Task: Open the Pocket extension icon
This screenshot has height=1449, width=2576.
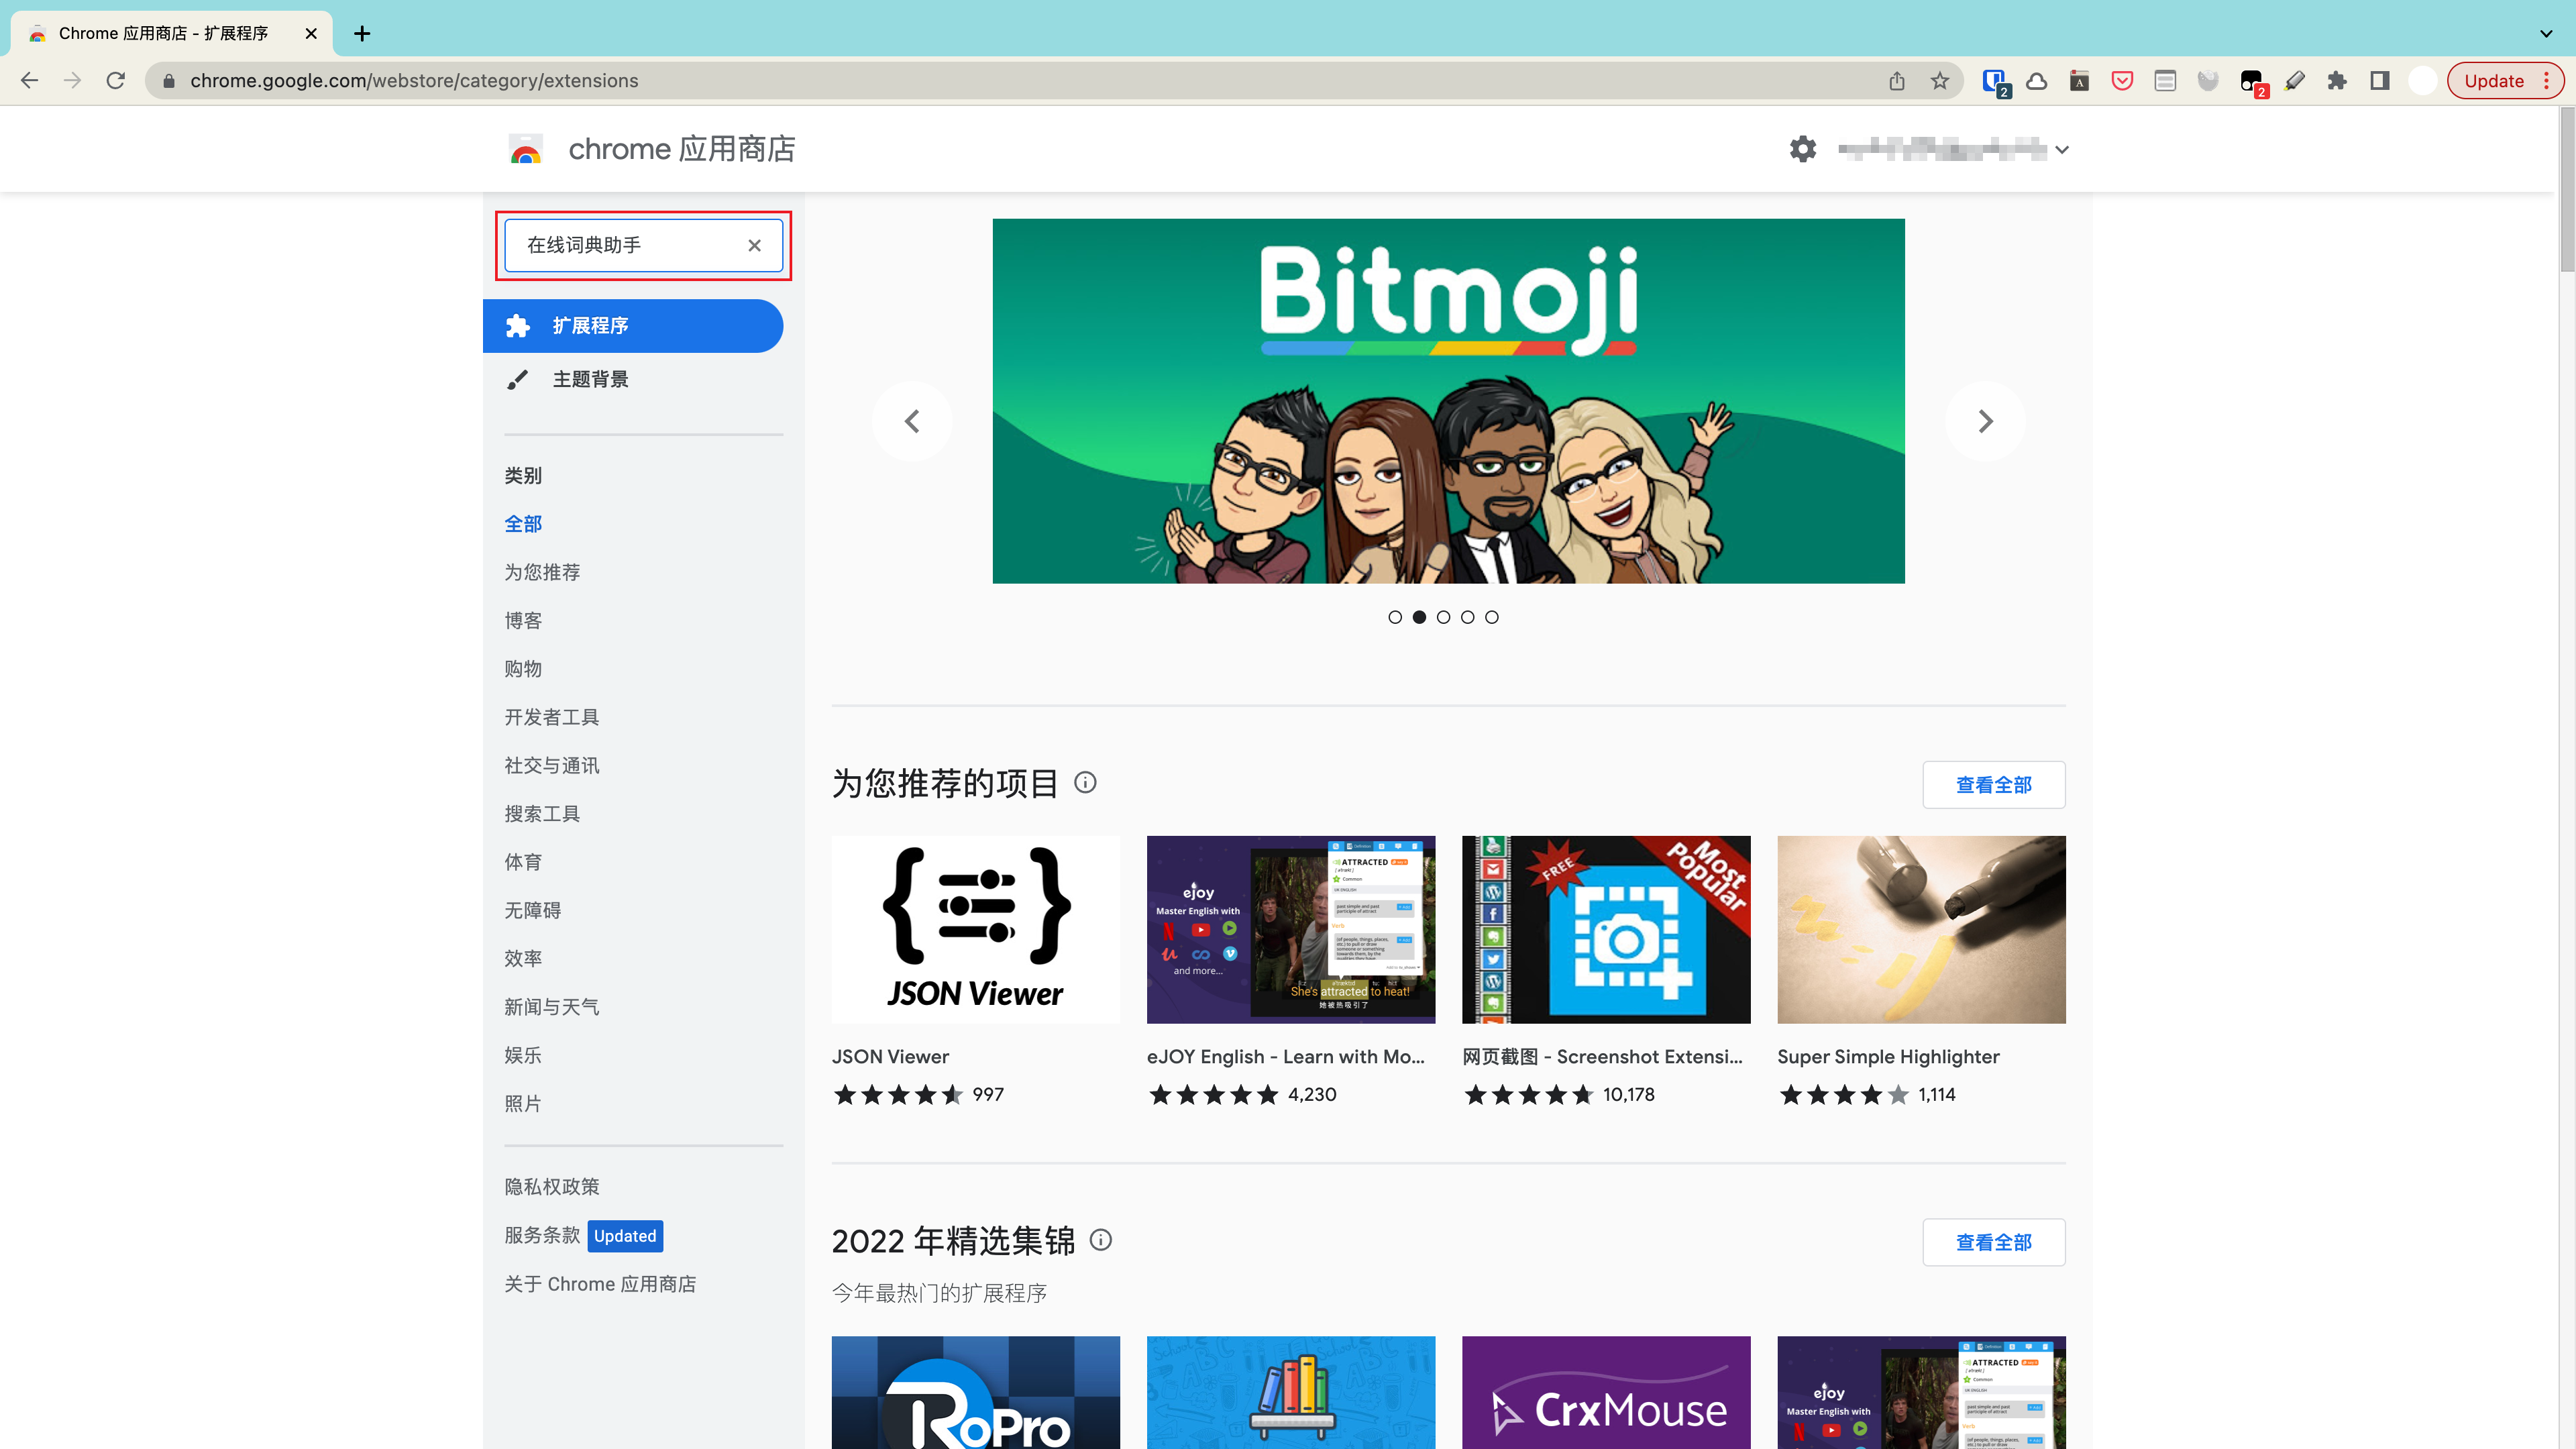Action: point(2122,81)
